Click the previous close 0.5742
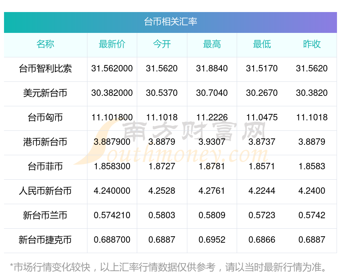The height and width of the screenshot is (280, 341). click(312, 215)
